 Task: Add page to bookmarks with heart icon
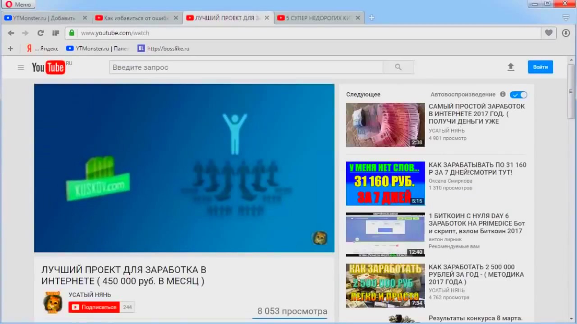click(x=549, y=33)
